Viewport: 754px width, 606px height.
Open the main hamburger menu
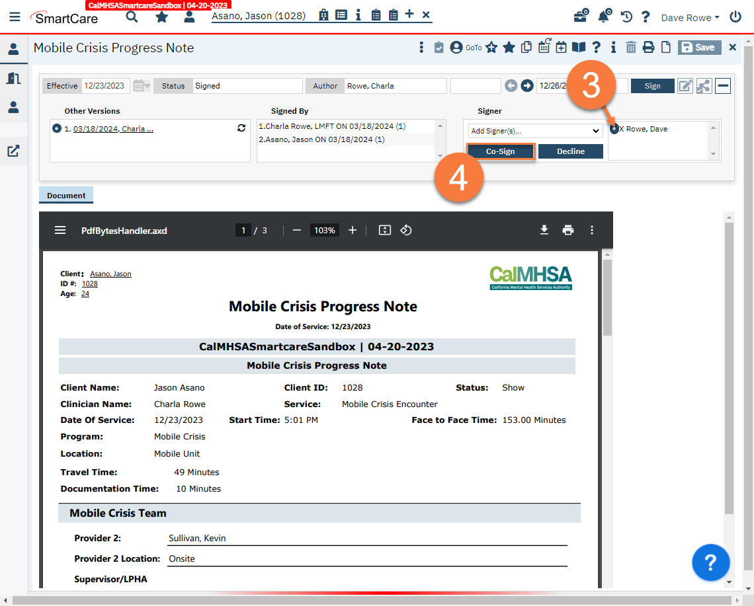[x=15, y=17]
